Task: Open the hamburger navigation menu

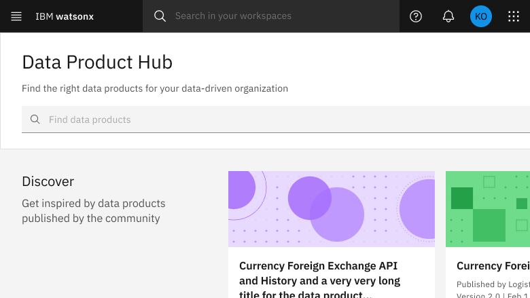Action: 16,16
